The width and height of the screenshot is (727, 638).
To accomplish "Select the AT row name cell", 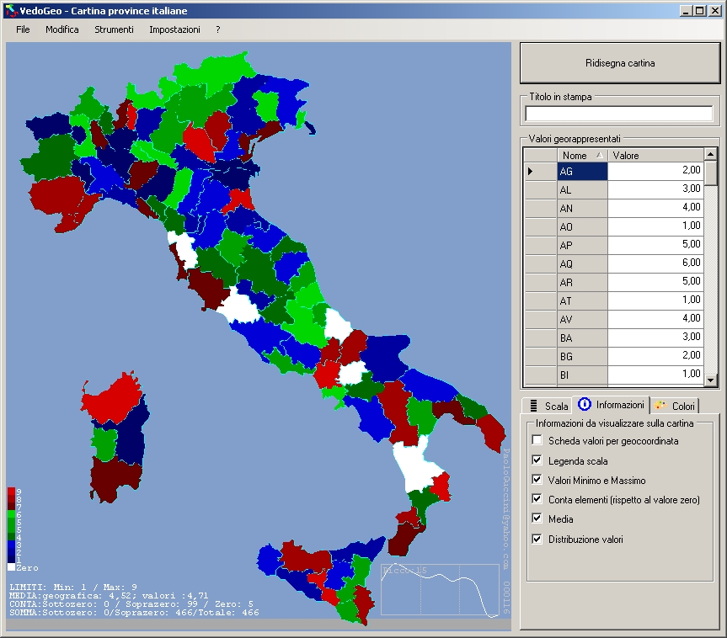I will pos(582,301).
